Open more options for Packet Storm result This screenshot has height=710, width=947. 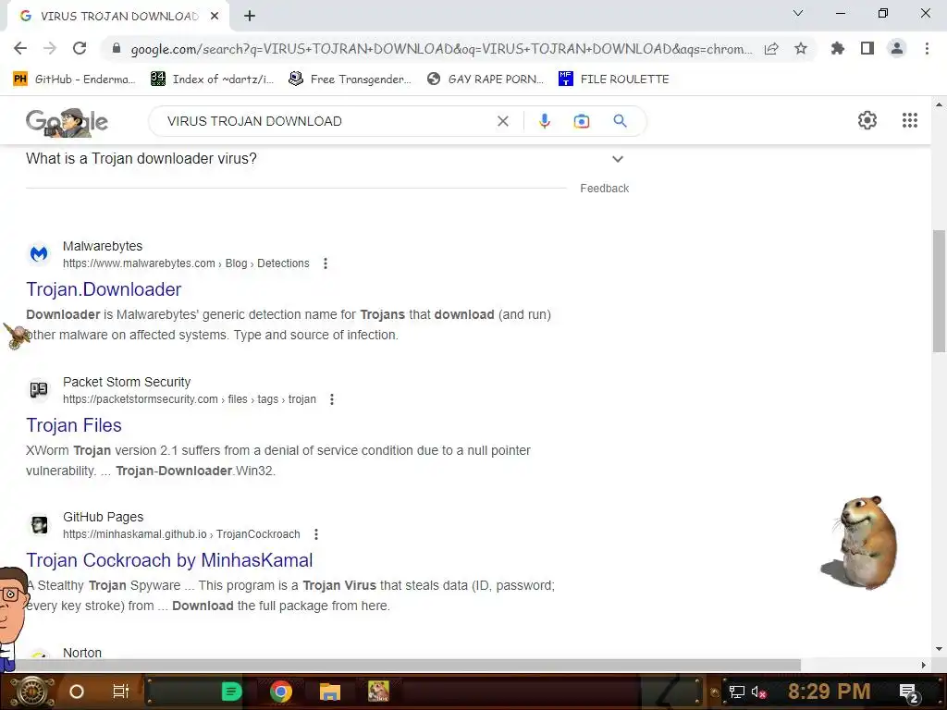point(332,399)
